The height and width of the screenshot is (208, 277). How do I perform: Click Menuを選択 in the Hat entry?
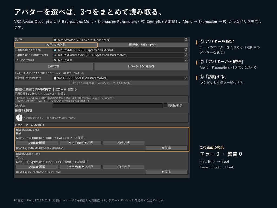click(x=37, y=143)
